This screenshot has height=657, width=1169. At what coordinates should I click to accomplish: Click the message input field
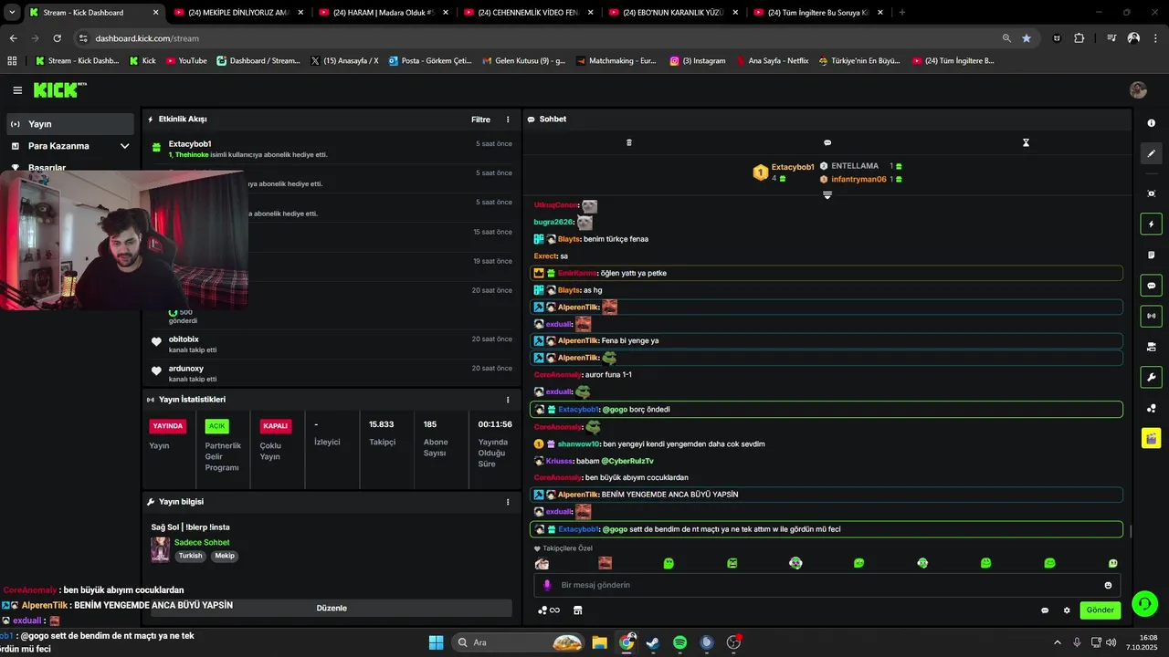point(827,585)
